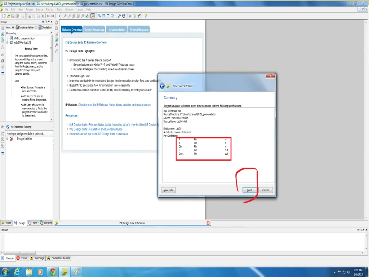
Task: Open the File menu
Action: 6,10
